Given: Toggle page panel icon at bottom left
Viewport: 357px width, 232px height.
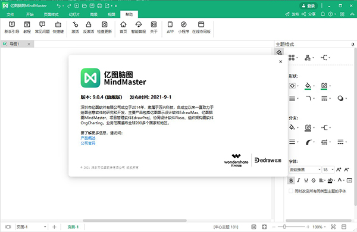Looking at the screenshot, I should pos(8,227).
